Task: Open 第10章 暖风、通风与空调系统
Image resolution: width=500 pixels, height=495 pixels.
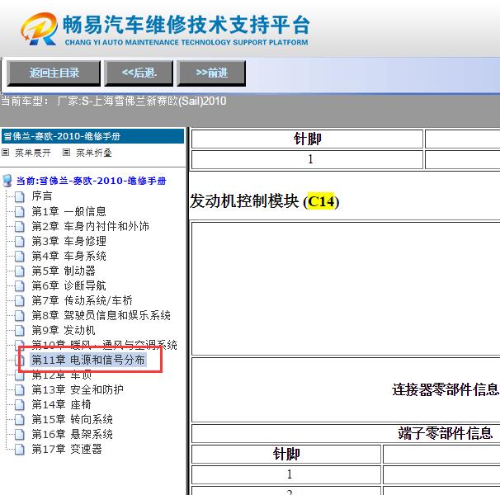Action: tap(104, 345)
